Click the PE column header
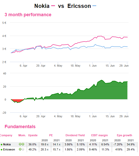 coord(51,135)
